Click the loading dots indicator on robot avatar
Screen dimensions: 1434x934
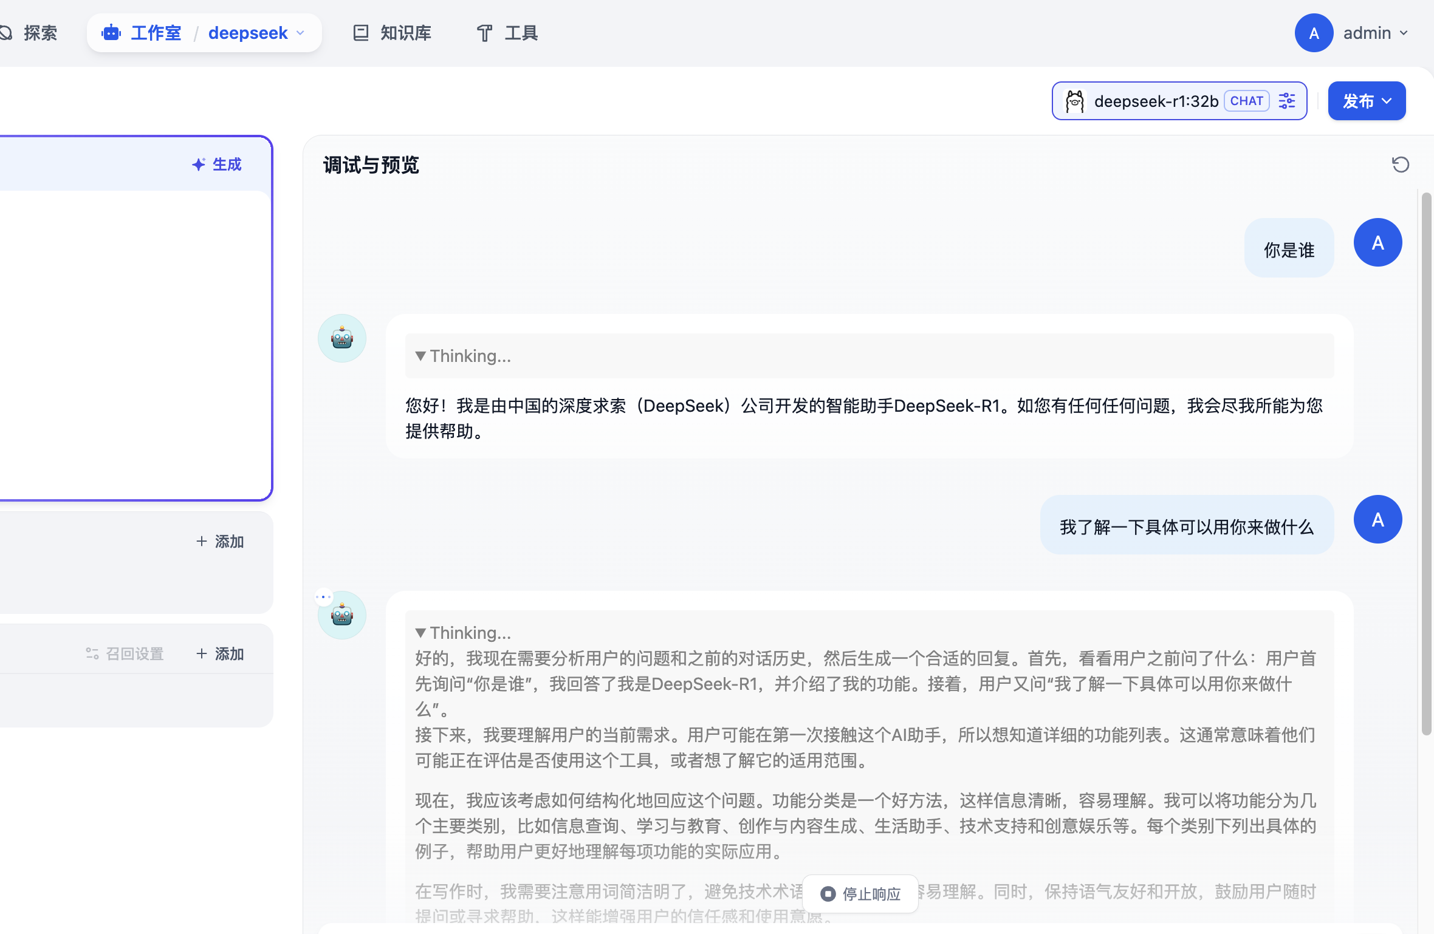(323, 597)
